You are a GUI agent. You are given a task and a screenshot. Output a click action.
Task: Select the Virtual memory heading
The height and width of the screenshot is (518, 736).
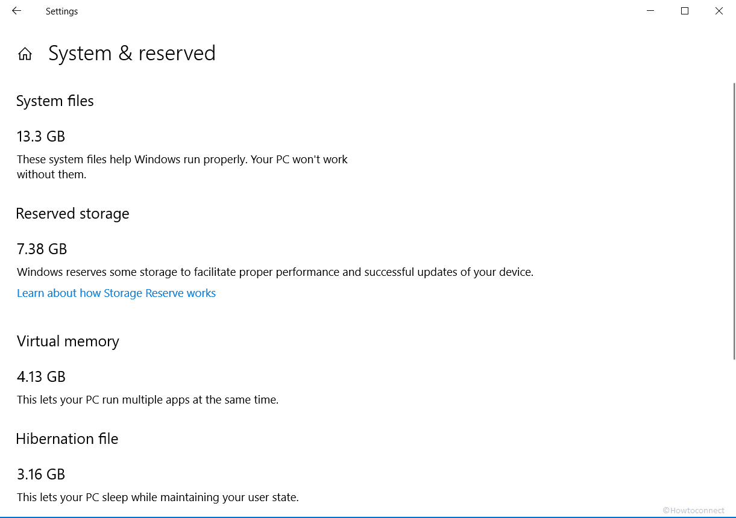pos(68,342)
